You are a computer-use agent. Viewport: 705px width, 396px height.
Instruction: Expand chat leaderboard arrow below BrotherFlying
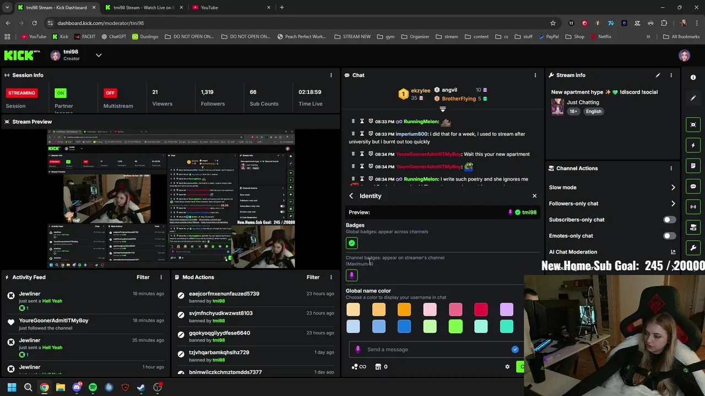pos(442,109)
